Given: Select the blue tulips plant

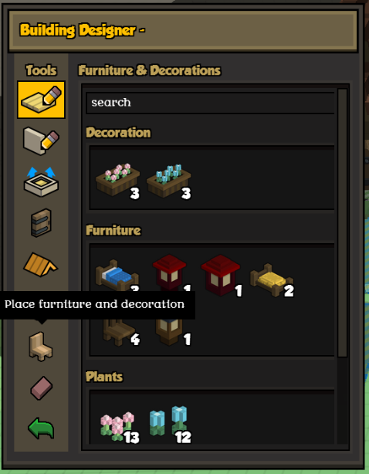Looking at the screenshot, I should [x=168, y=425].
